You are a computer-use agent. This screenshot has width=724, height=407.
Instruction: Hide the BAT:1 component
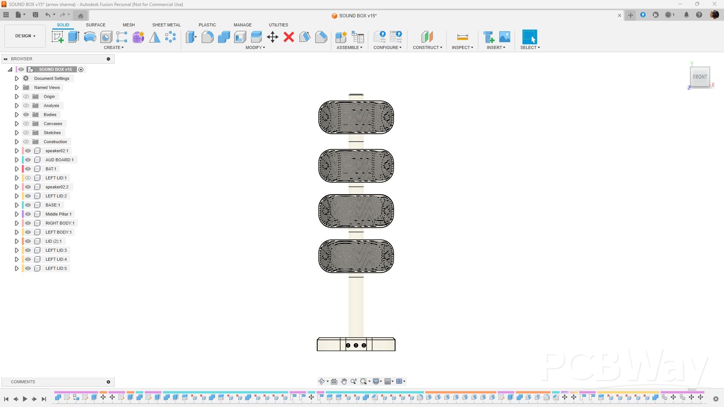pos(28,169)
